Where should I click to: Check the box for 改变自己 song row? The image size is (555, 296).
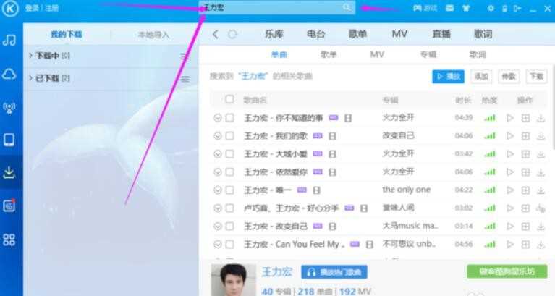pyautogui.click(x=229, y=227)
